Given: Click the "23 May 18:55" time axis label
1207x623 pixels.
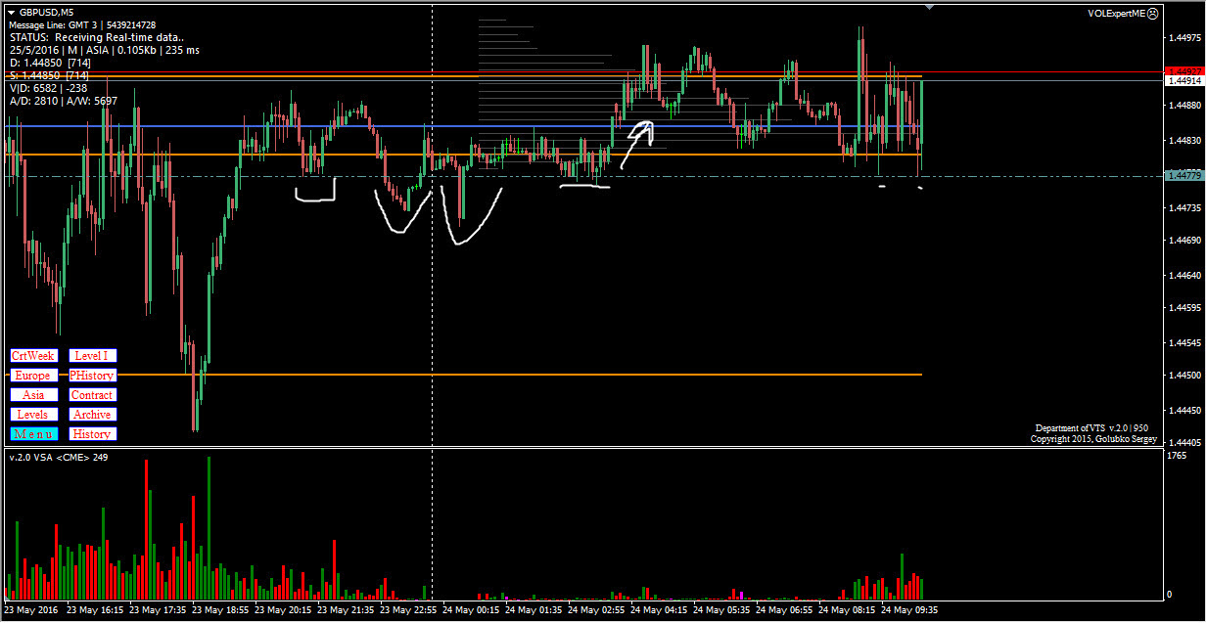Looking at the screenshot, I should 220,610.
